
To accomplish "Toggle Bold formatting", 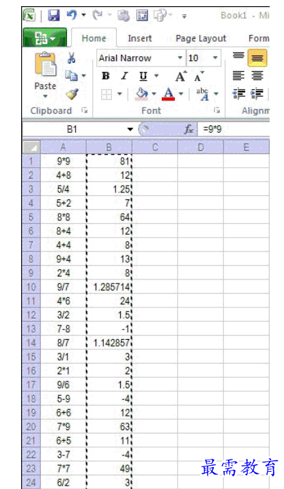I will [106, 76].
